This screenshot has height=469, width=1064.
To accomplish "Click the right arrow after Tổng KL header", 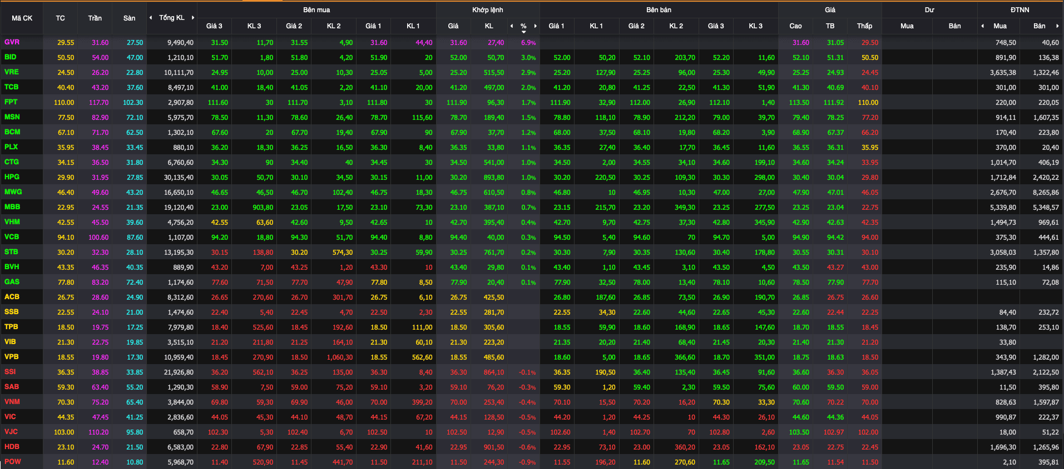I will coord(193,18).
